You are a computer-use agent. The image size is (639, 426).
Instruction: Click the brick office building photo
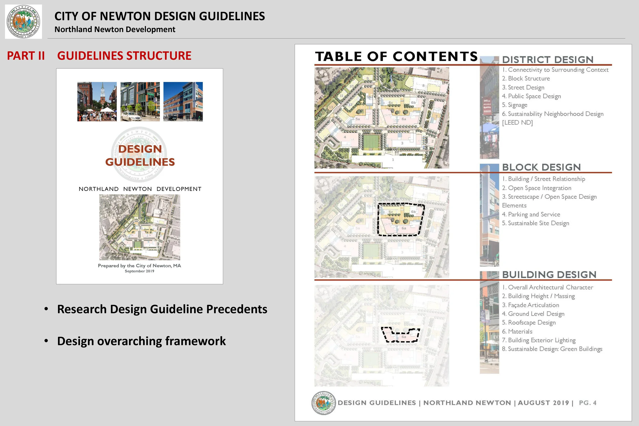(x=183, y=102)
